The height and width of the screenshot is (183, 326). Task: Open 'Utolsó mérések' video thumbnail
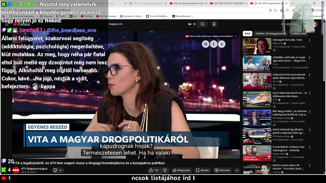(x=257, y=136)
